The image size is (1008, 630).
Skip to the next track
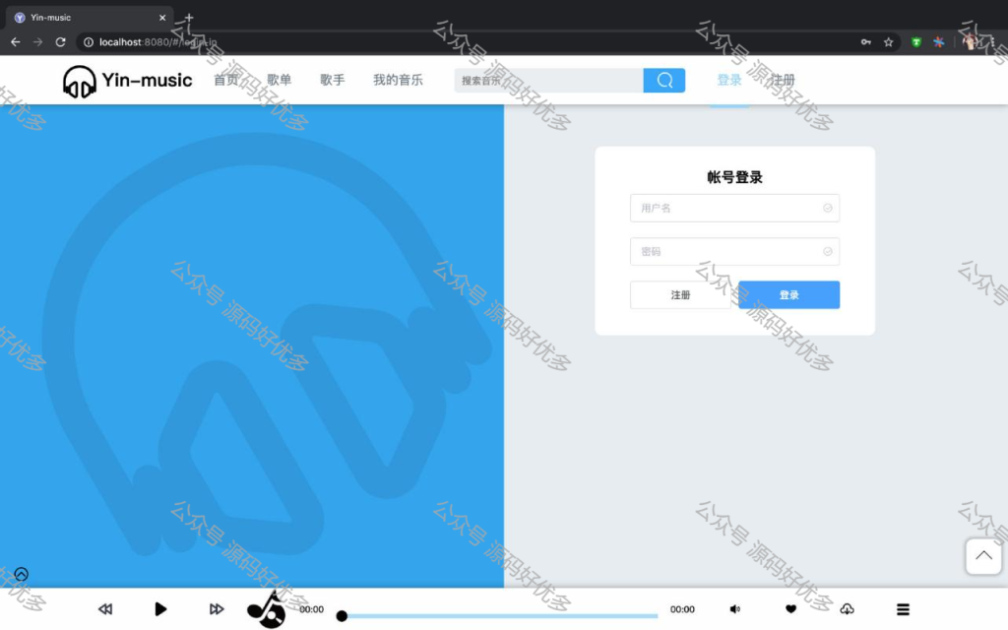coord(217,608)
